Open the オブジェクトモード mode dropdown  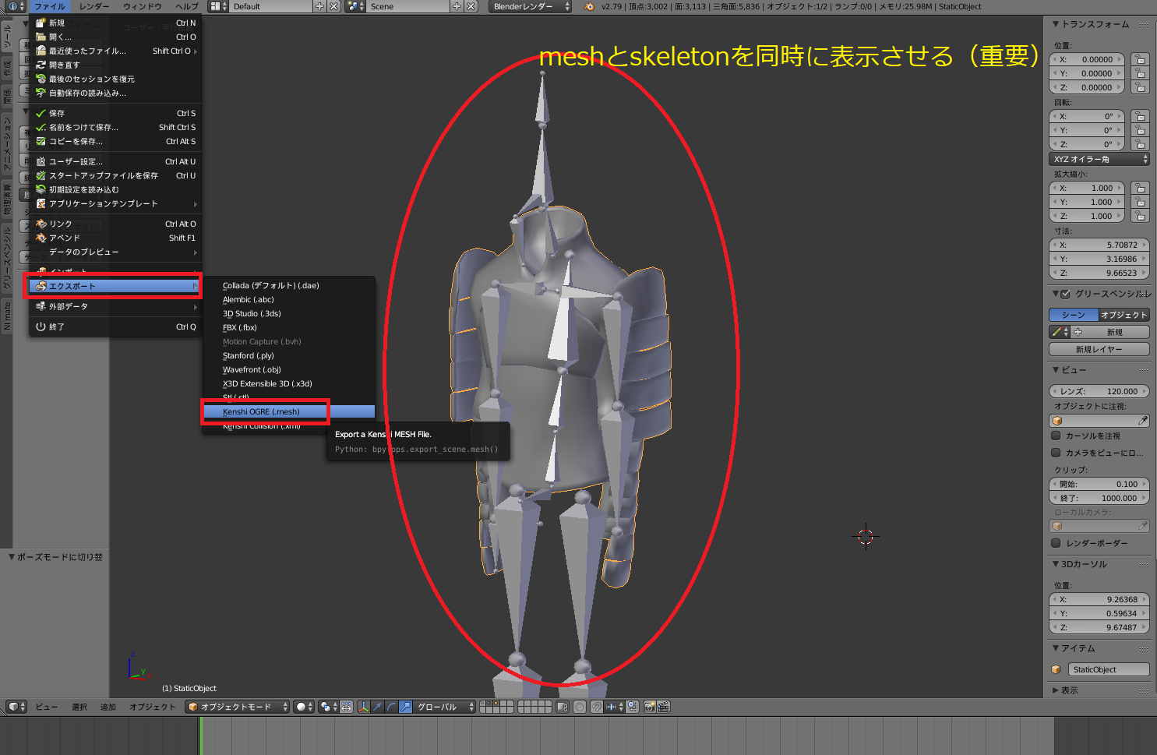point(238,707)
